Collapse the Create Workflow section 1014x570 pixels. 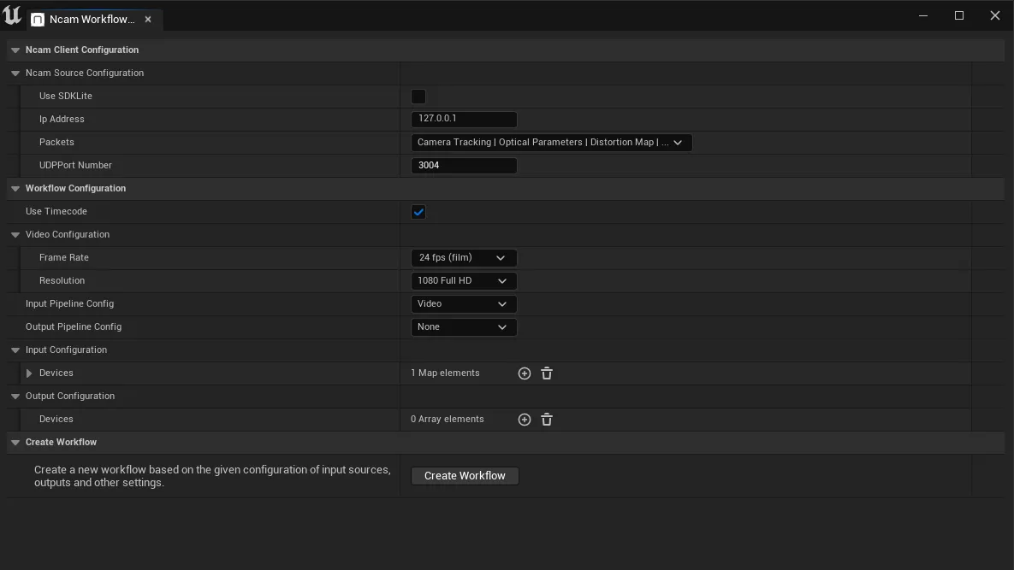[x=15, y=443]
